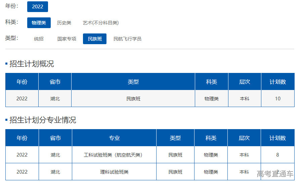303x187 pixels.
Task: Switch admission type to 统招
Action: point(39,39)
